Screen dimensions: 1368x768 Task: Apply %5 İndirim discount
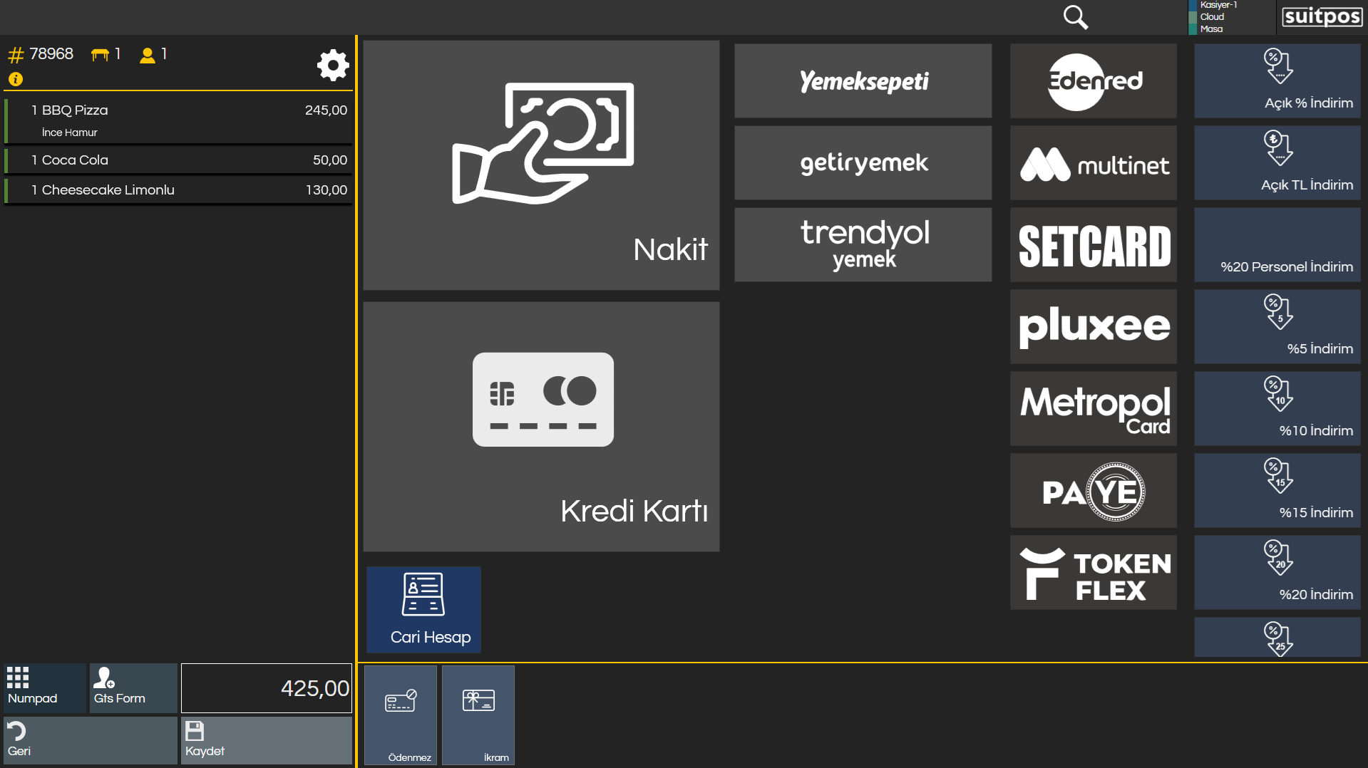[x=1277, y=327]
